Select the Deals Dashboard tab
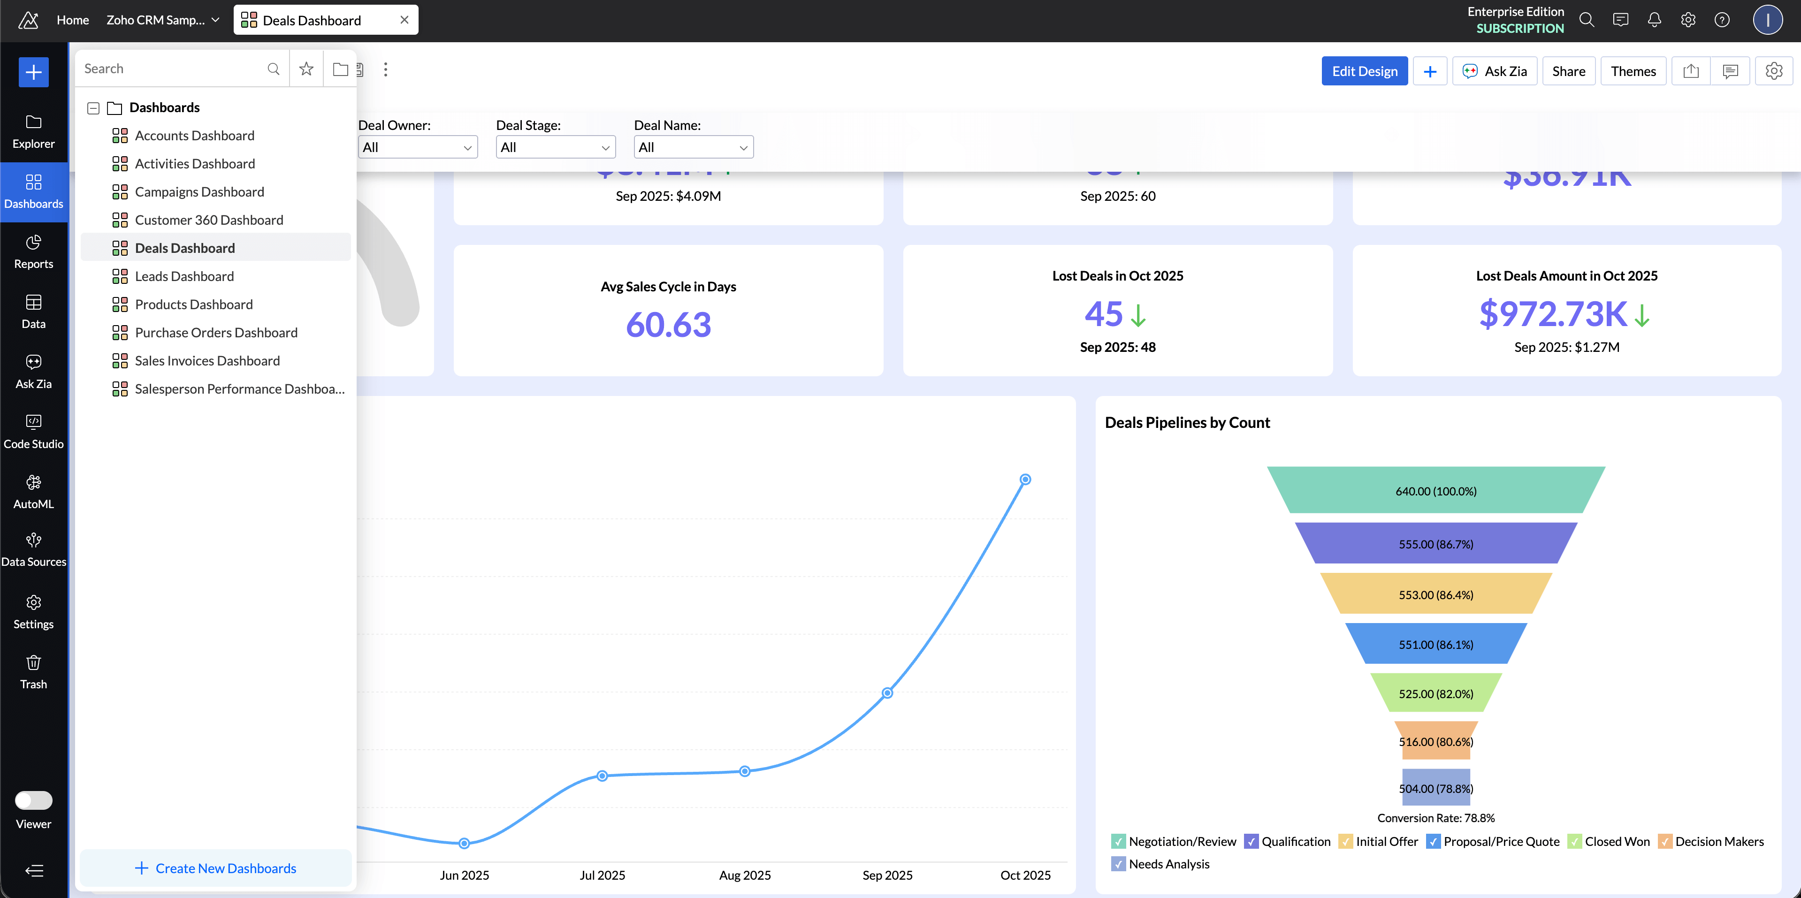The width and height of the screenshot is (1801, 898). [x=311, y=20]
